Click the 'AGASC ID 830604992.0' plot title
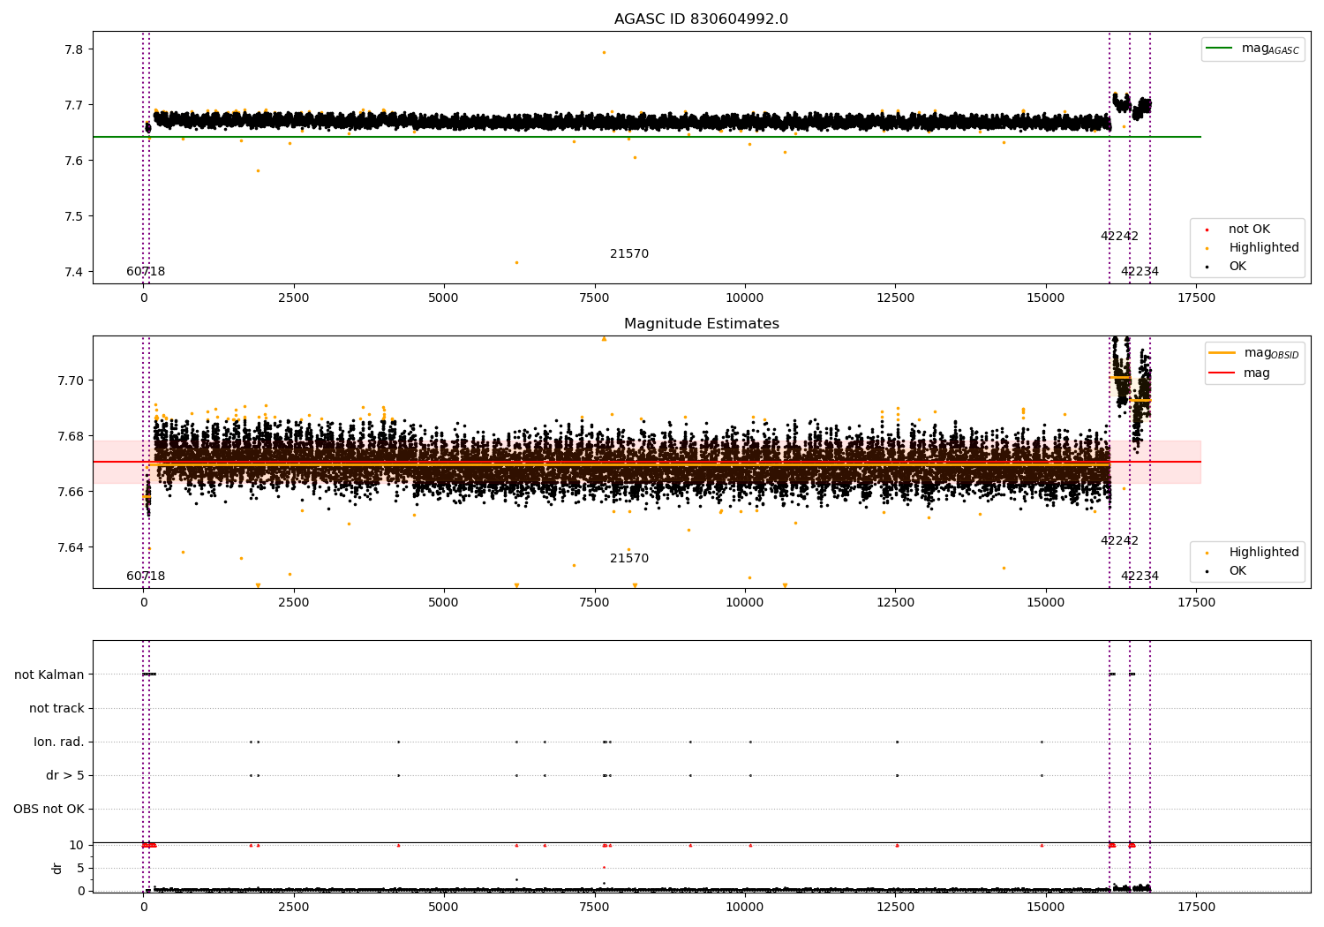Viewport: 1324px width, 927px height. [701, 19]
